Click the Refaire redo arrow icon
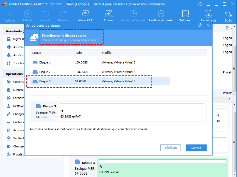237x177 pixels. tap(63, 14)
